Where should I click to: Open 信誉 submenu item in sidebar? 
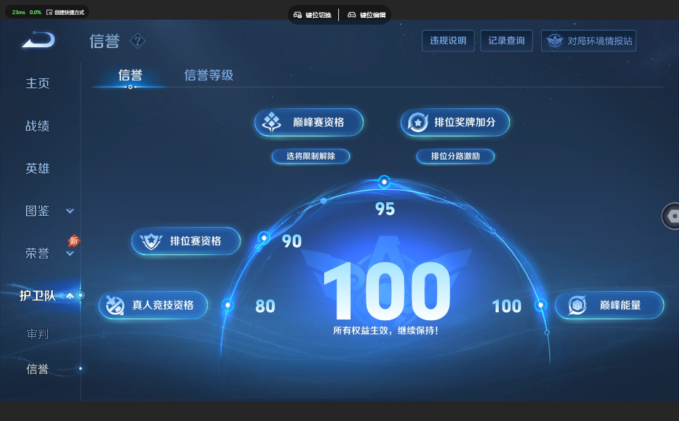coord(38,369)
